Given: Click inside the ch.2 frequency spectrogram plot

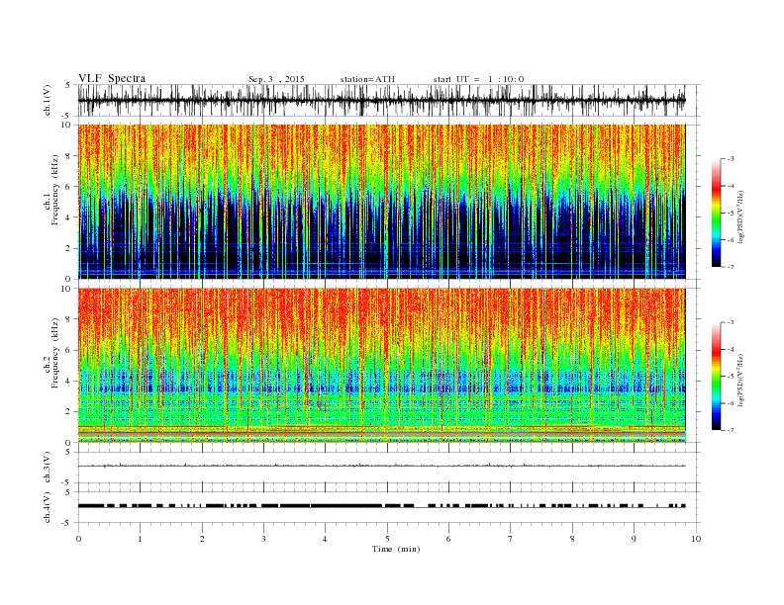Looking at the screenshot, I should tap(381, 366).
